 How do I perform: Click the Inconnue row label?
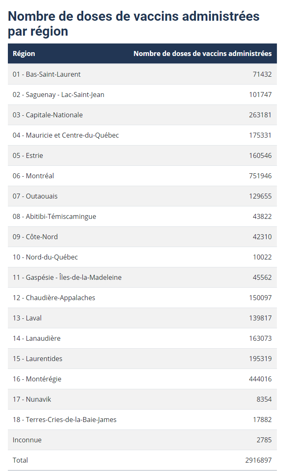(x=27, y=440)
